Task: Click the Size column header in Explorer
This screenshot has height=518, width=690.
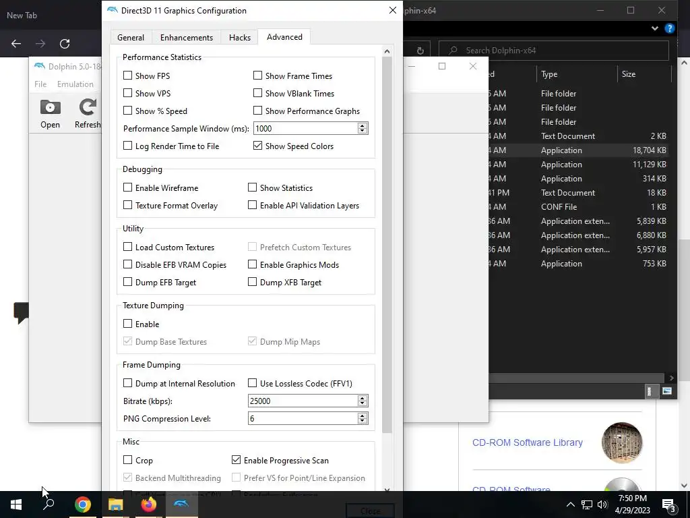Action: [644, 74]
